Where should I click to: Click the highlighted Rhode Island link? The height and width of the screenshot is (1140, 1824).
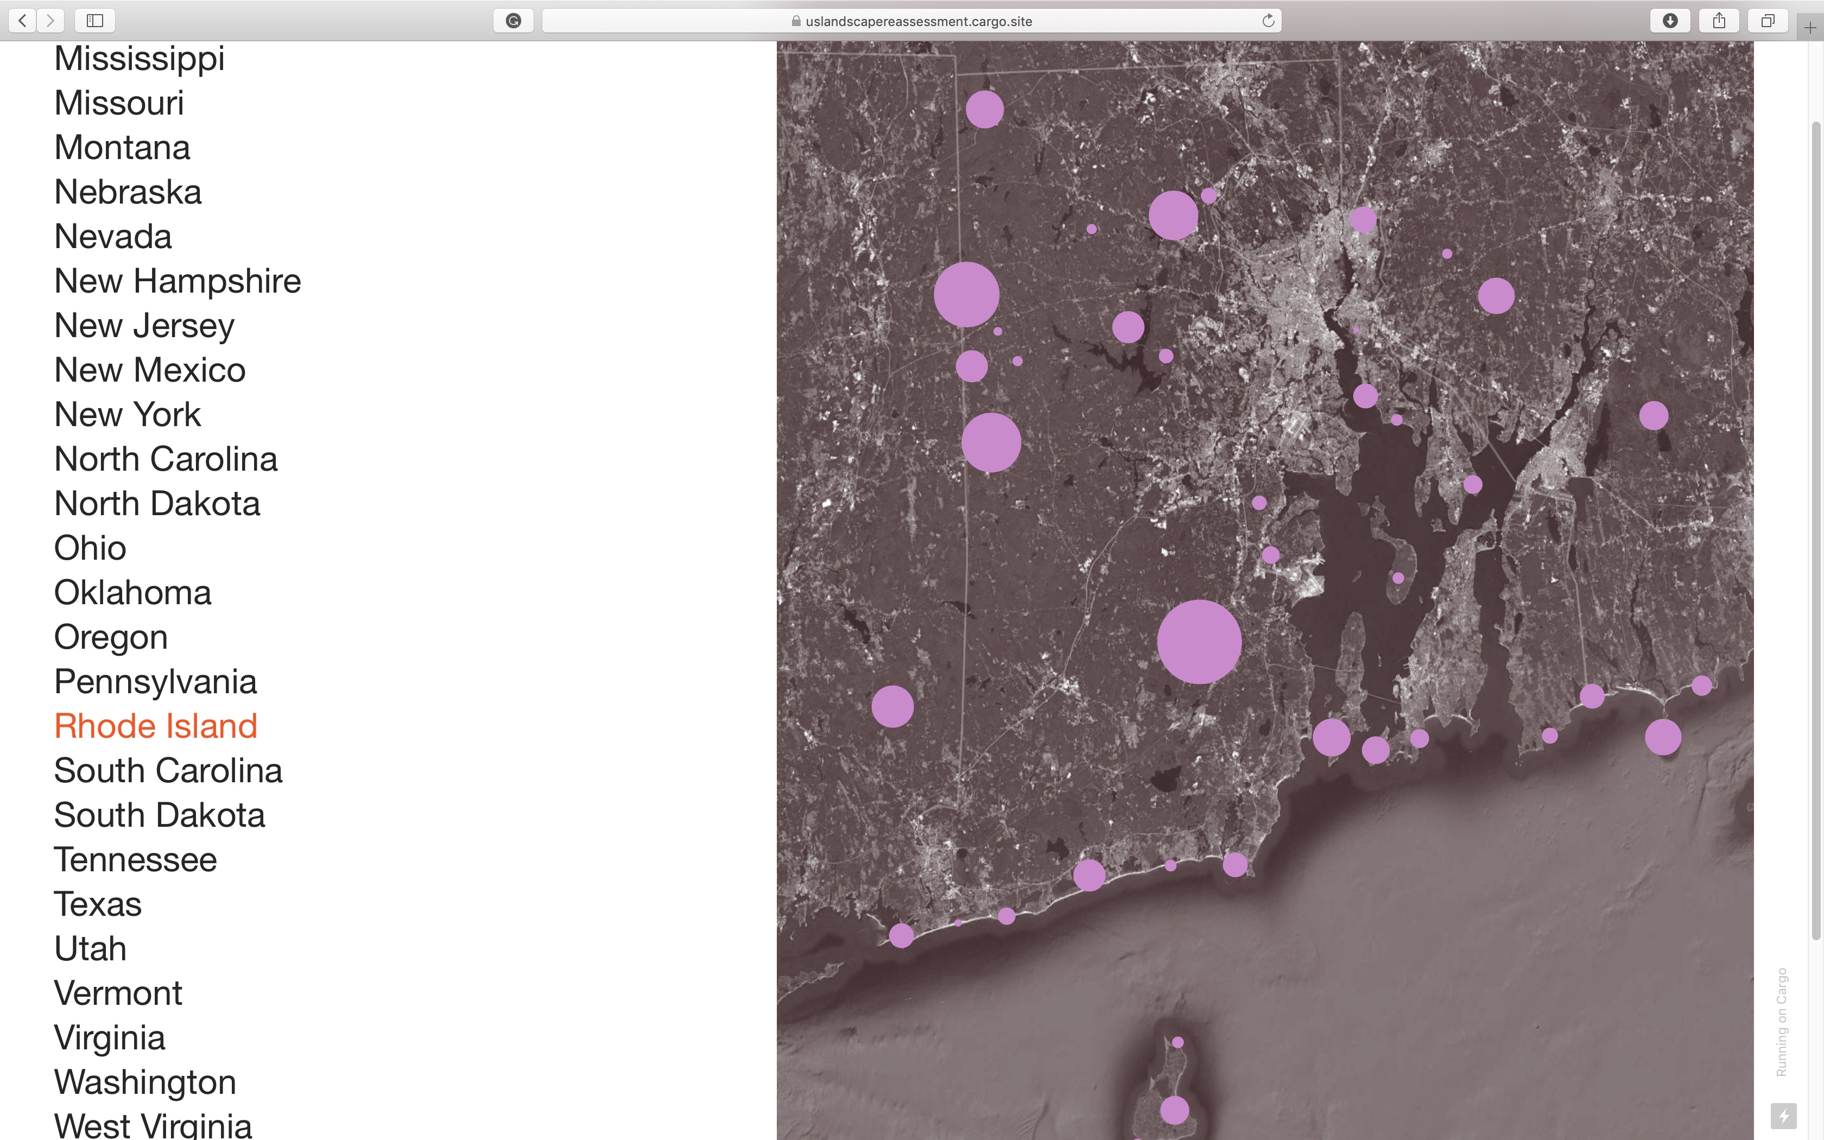click(156, 725)
